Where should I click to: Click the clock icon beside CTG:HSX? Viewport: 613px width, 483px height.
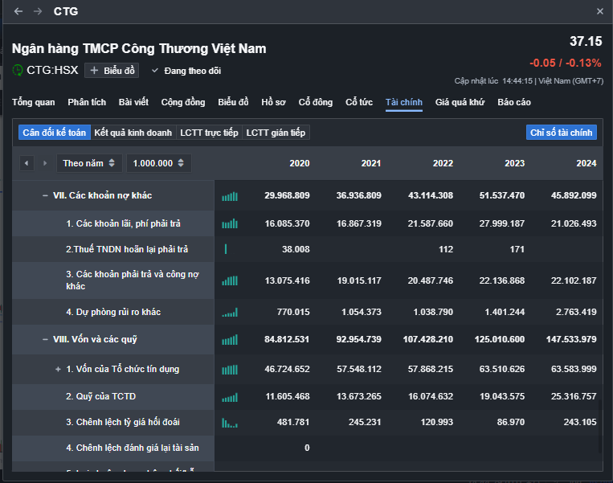(18, 70)
